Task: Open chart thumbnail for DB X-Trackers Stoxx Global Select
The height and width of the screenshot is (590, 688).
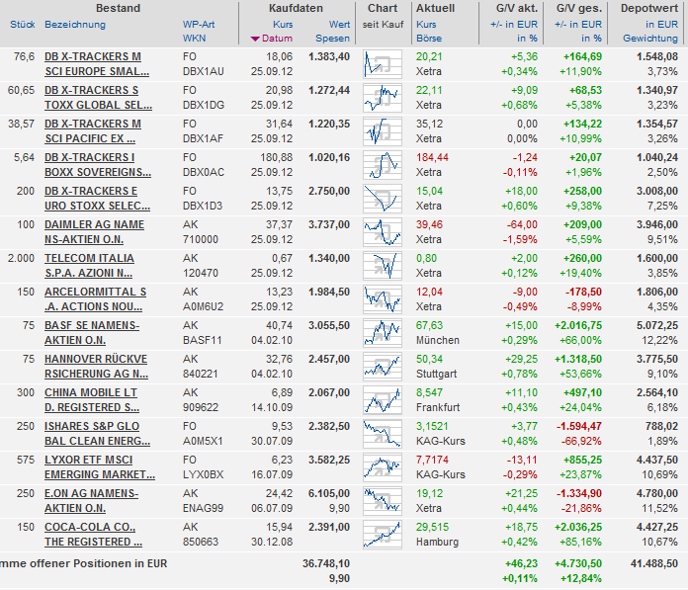Action: tap(383, 98)
